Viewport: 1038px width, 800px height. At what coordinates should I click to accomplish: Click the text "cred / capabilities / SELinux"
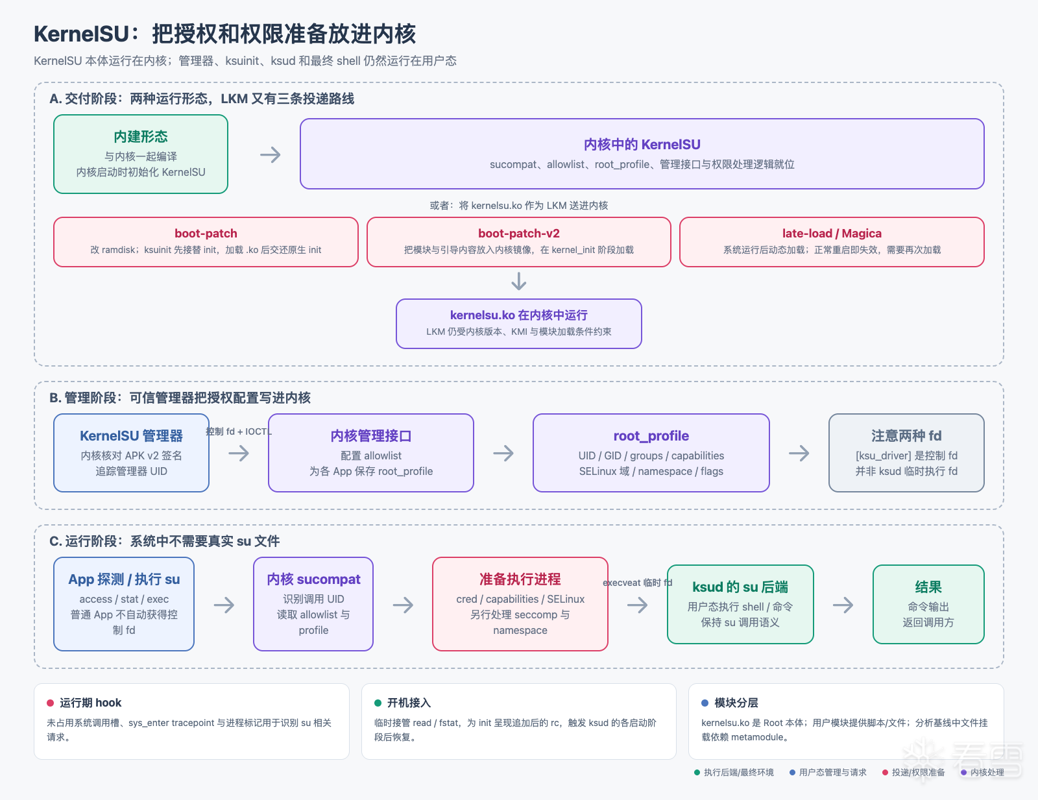(x=520, y=599)
